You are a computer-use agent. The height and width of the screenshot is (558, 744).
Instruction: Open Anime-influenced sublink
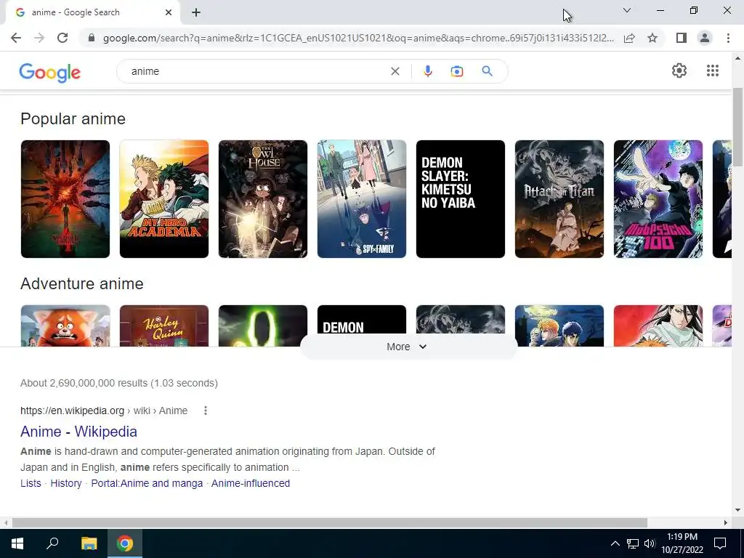click(251, 483)
